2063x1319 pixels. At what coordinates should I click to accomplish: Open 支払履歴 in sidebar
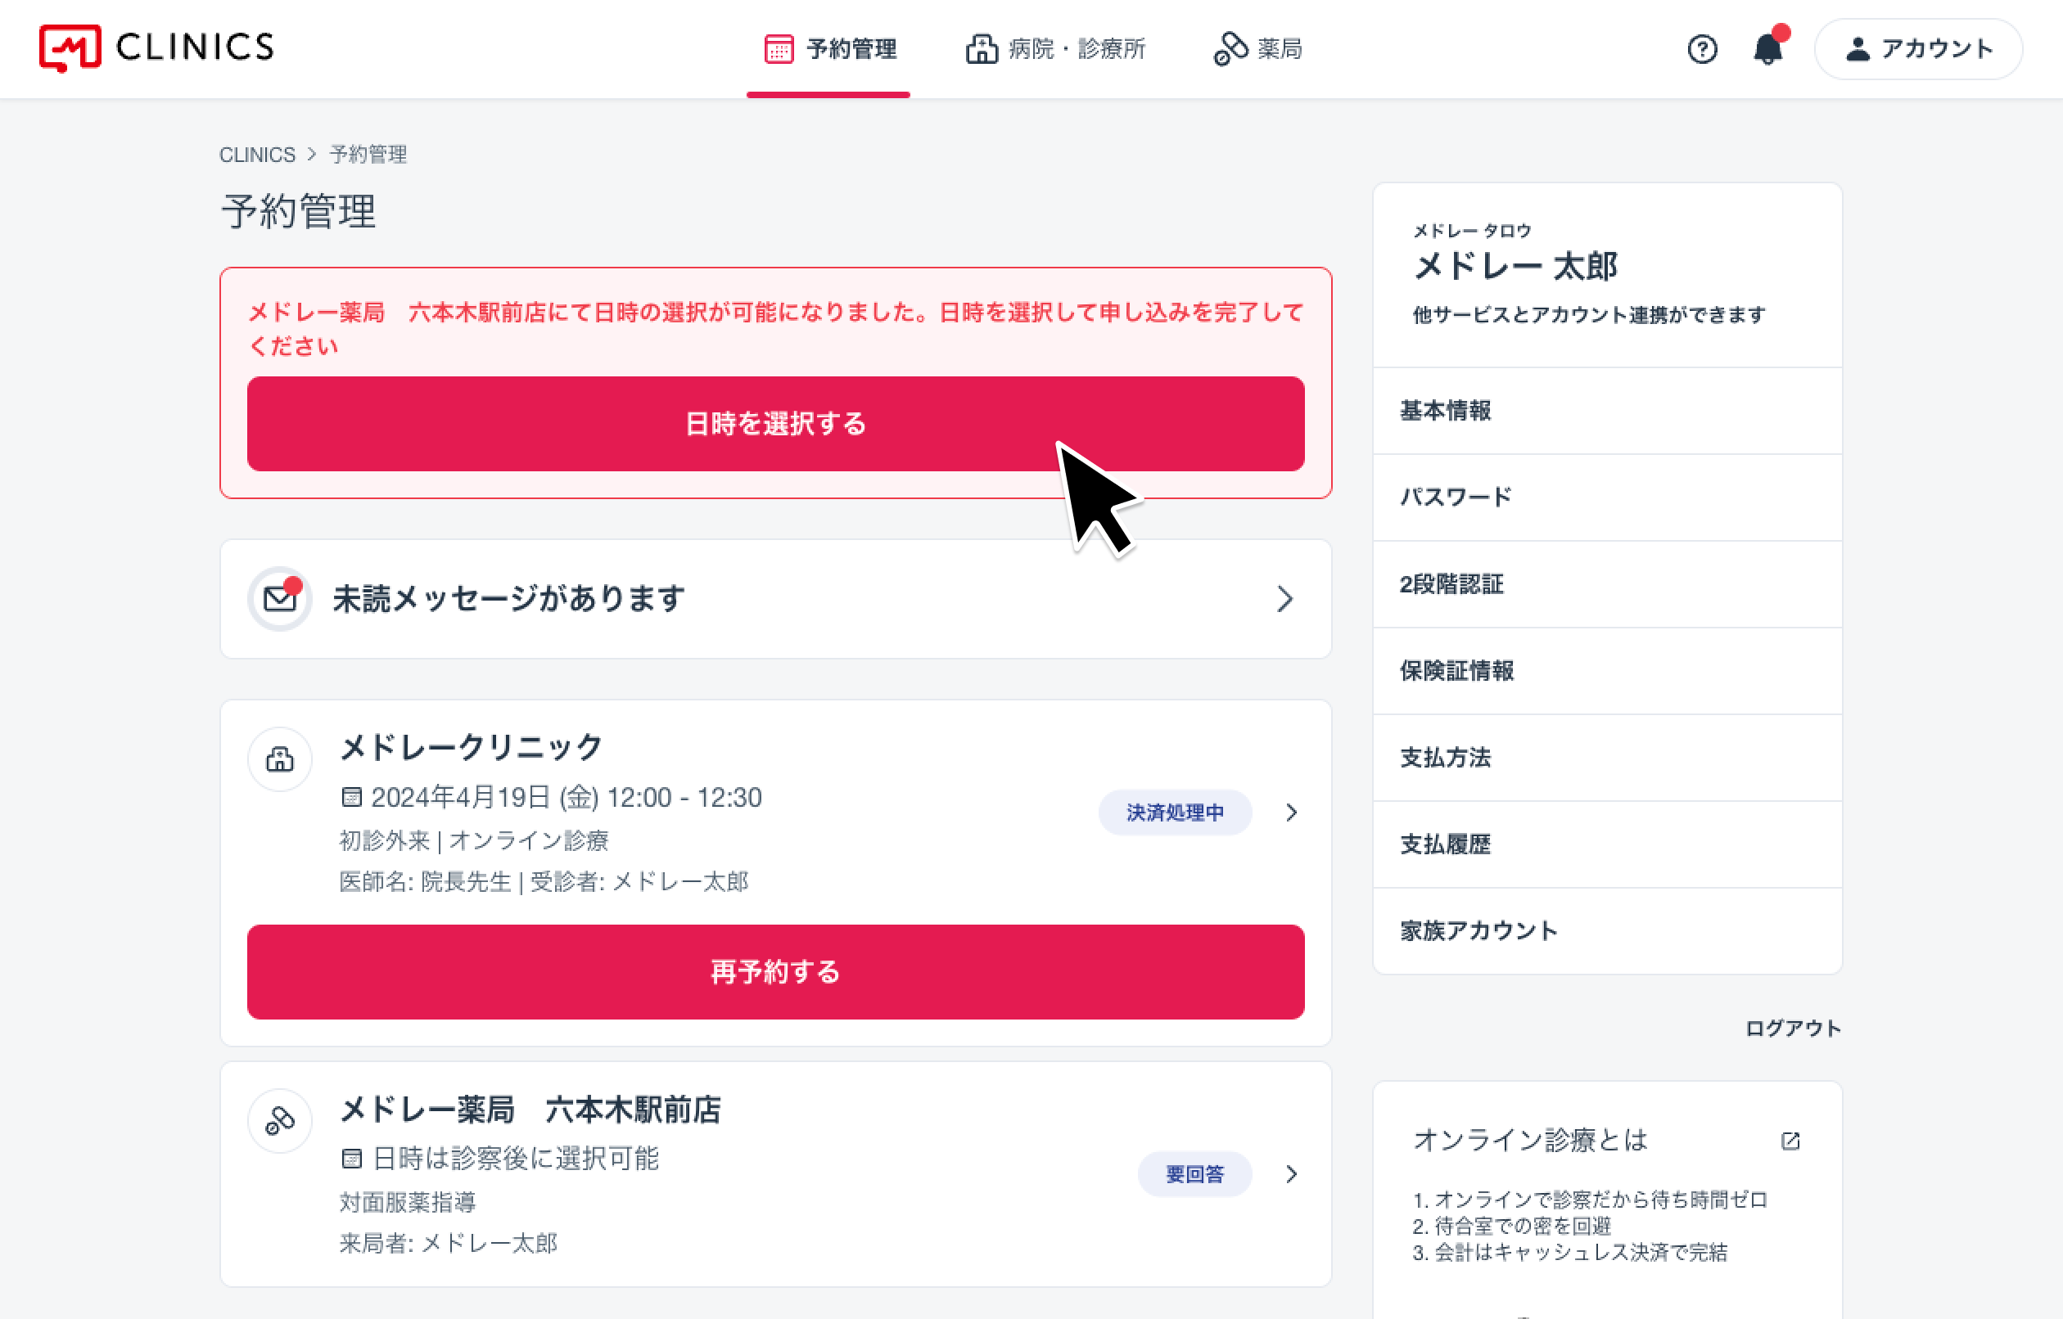[1607, 844]
